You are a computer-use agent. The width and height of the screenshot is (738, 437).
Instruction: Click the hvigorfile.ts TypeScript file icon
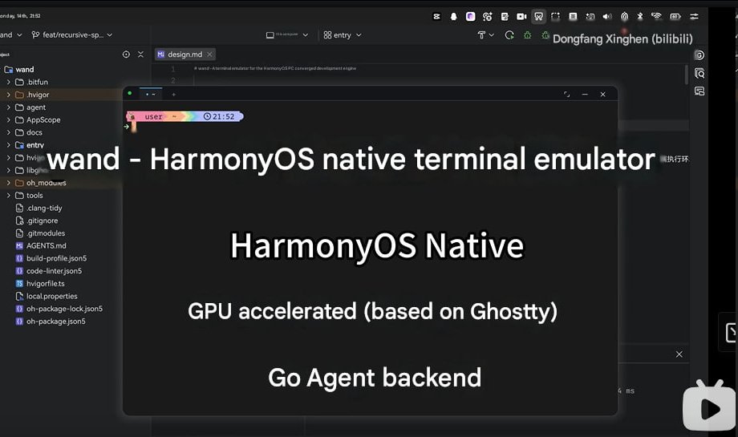tap(19, 283)
